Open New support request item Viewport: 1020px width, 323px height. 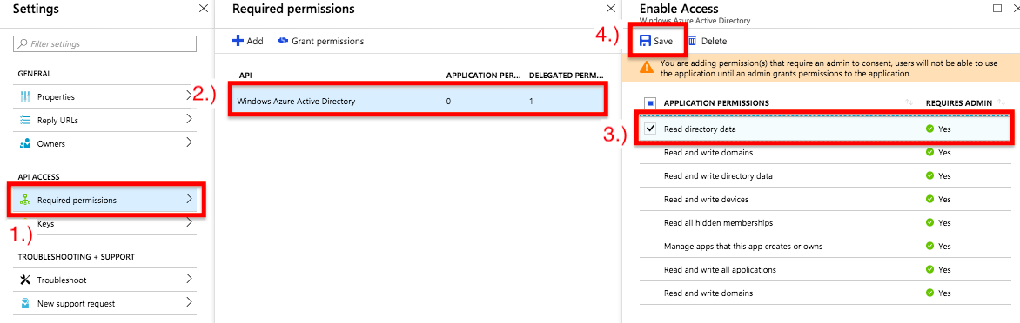click(x=104, y=303)
